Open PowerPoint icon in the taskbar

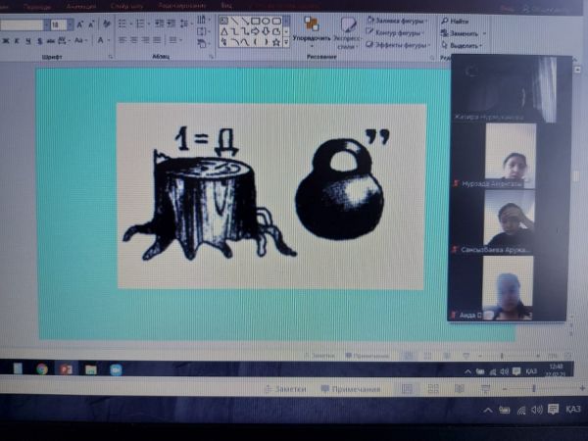(x=67, y=368)
